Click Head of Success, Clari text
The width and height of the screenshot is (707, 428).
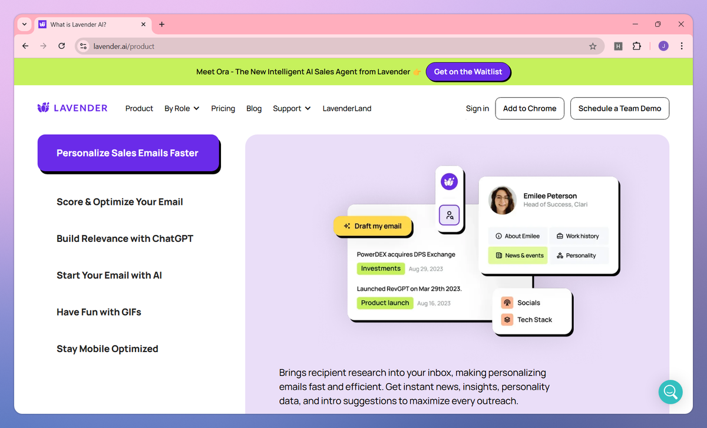[x=555, y=205]
